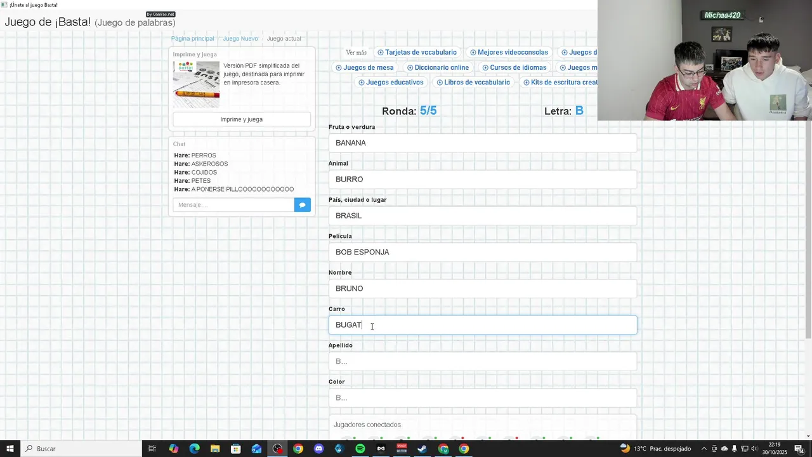This screenshot has height=457, width=812.
Task: Click the País field containing BRASIL
Action: [483, 216]
